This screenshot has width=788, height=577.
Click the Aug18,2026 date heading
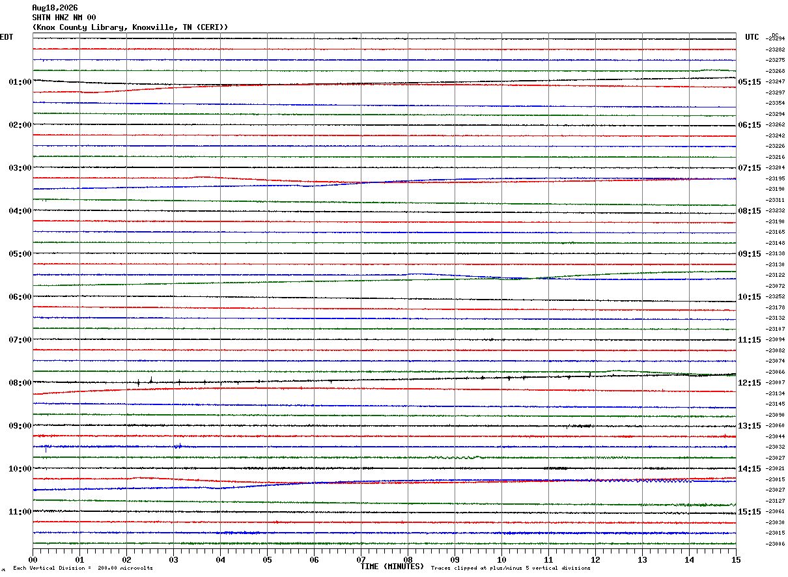click(55, 8)
